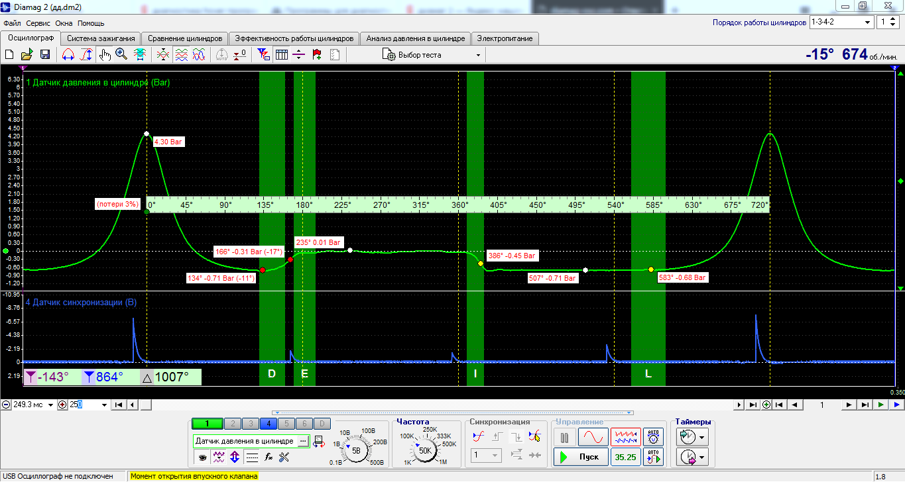Open the fx math function icon
This screenshot has width=905, height=482.
[x=269, y=456]
